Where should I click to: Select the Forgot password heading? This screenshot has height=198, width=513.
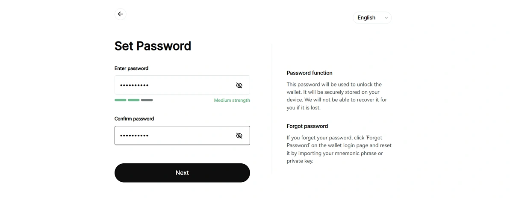[307, 126]
